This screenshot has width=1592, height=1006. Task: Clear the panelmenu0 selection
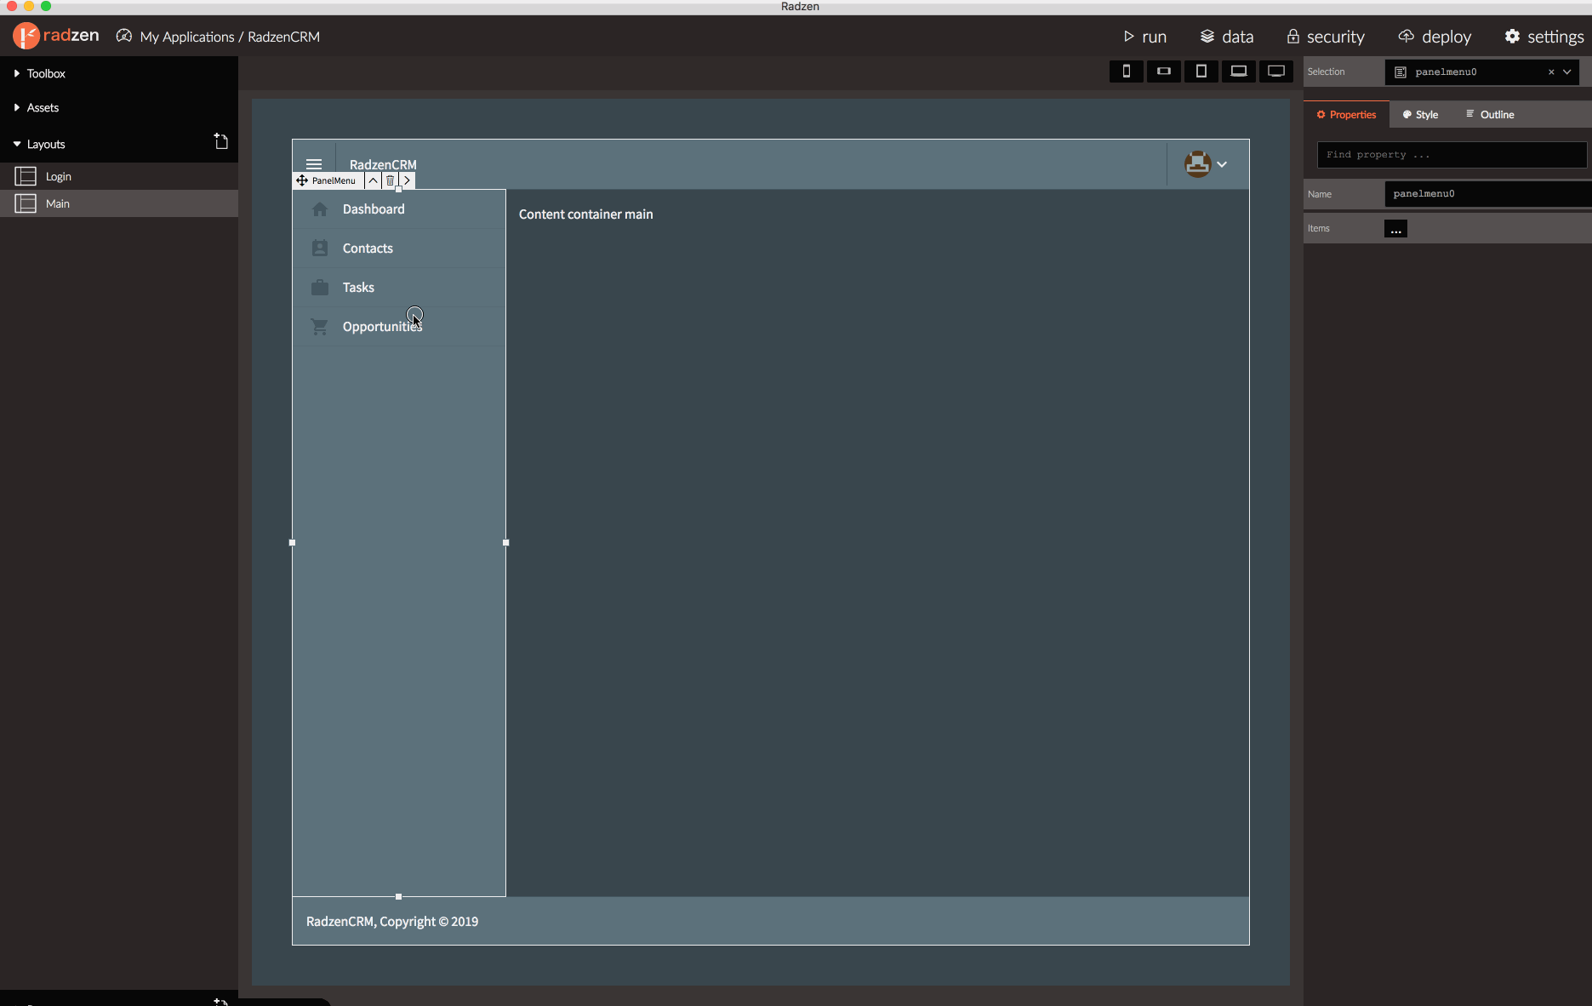[x=1551, y=71]
